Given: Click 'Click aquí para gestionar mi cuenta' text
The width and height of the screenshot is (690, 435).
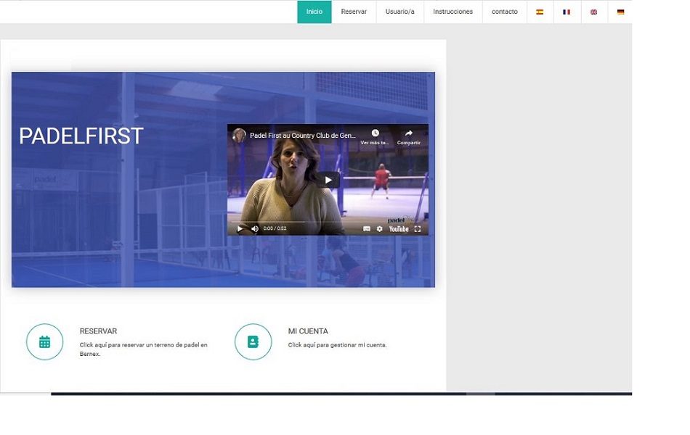Looking at the screenshot, I should click(337, 345).
